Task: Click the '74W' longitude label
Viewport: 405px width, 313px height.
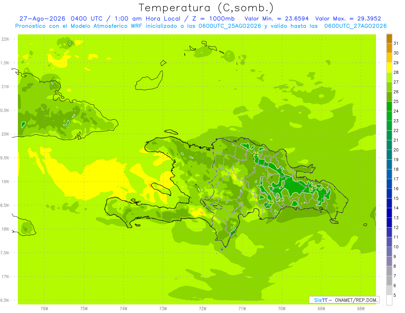Action: (x=124, y=309)
